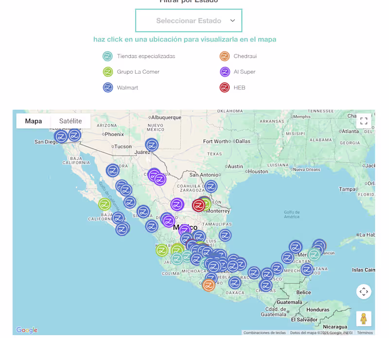Screen dimensions: 389x338
Task: Click the Guatemala country label on map
Action: pos(289,302)
